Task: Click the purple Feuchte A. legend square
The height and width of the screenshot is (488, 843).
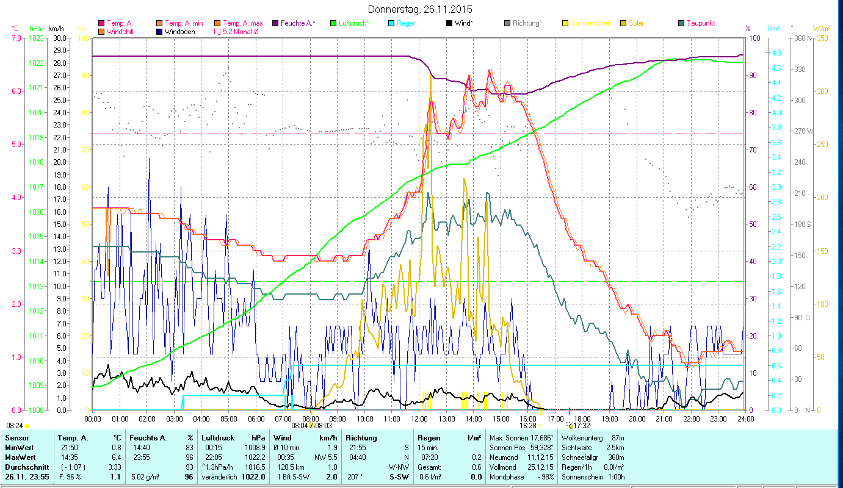Action: click(275, 24)
